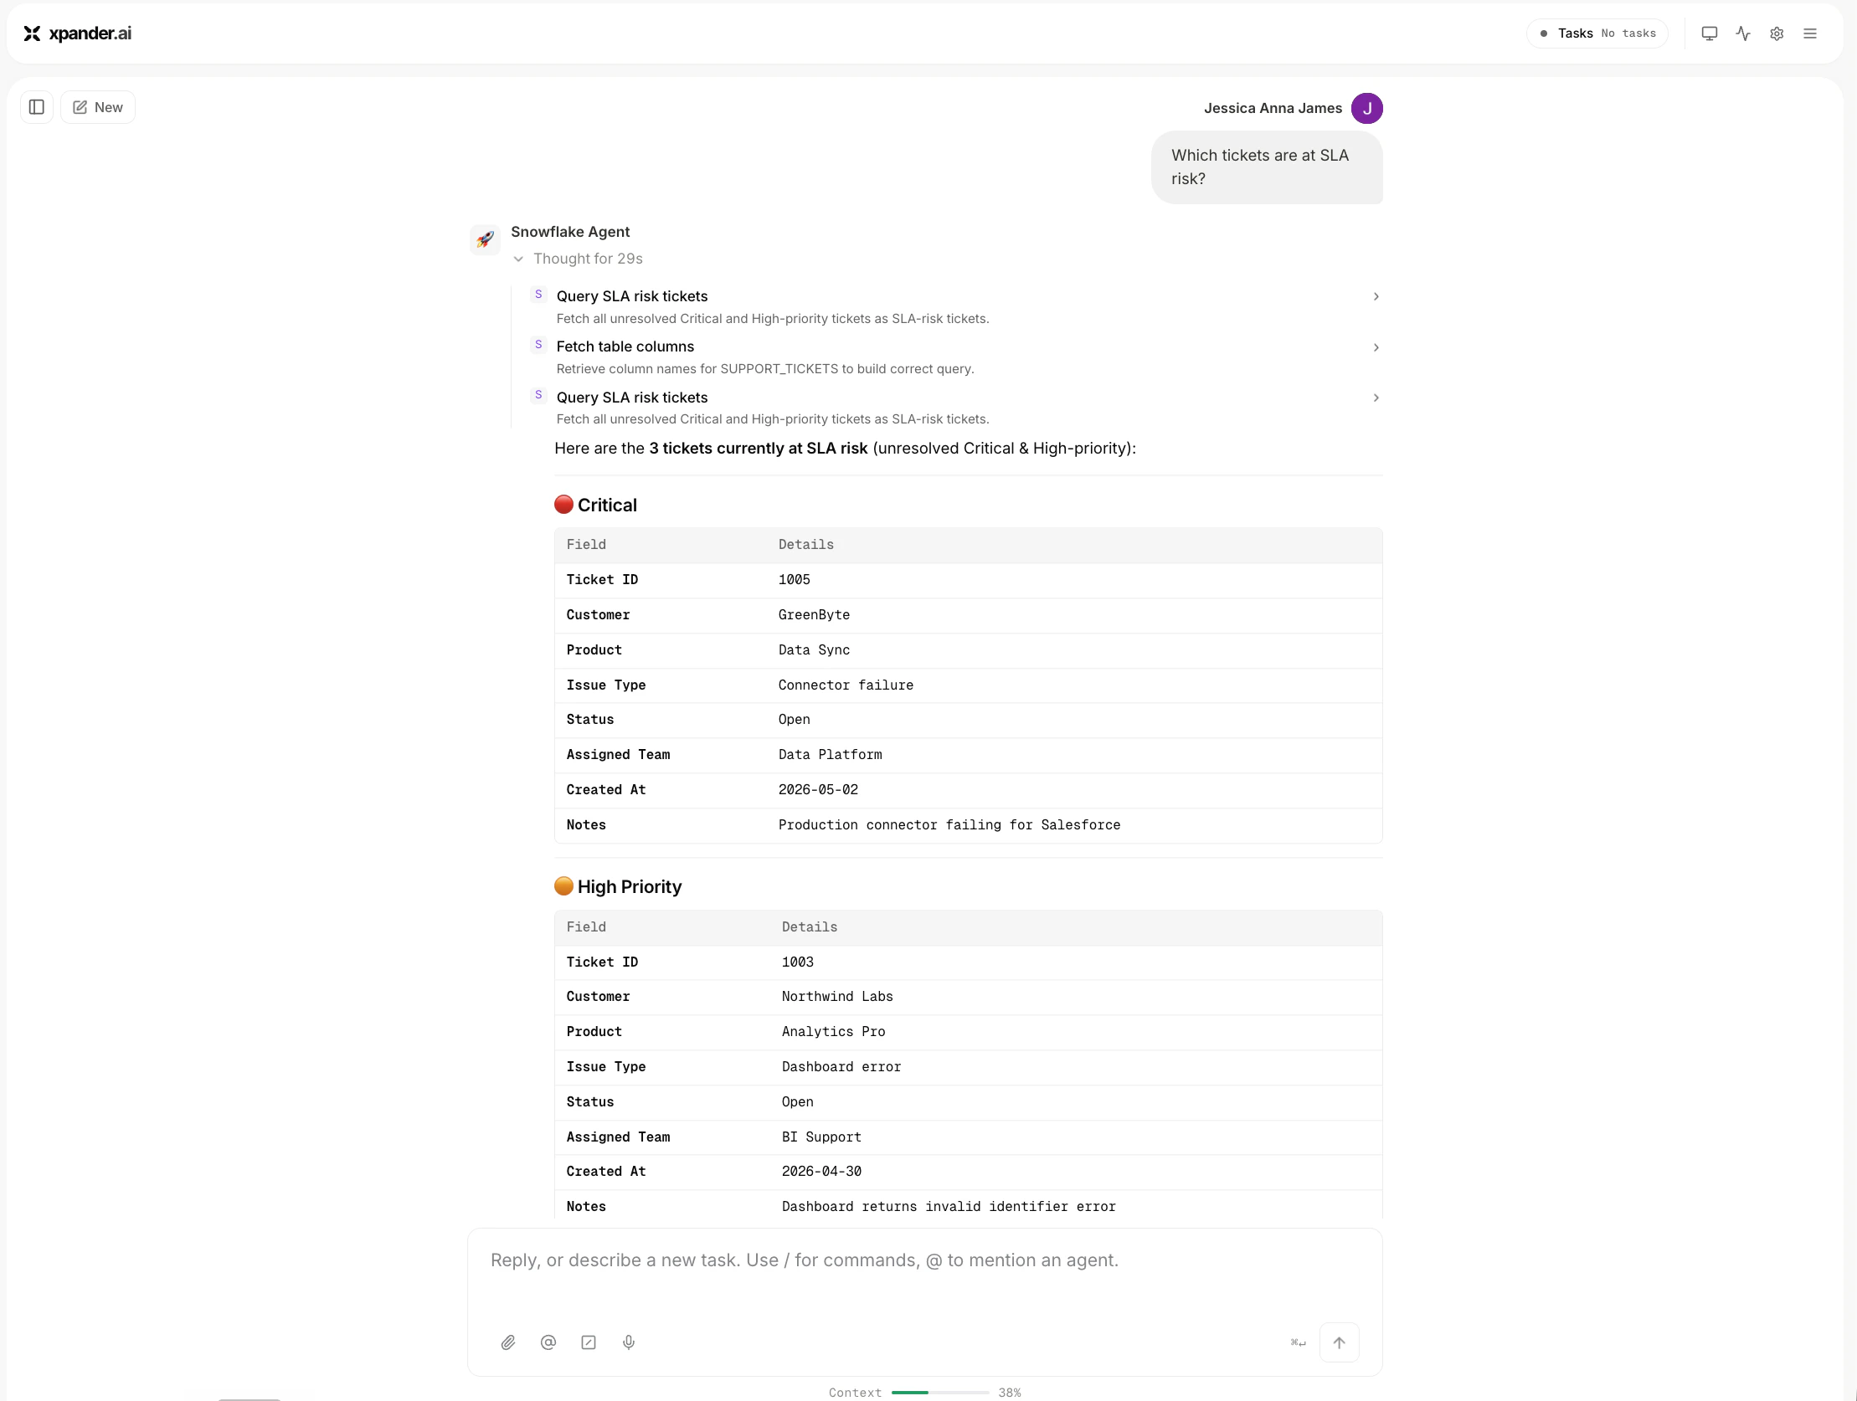Click Jessica's purple J avatar
1857x1401 pixels.
[1366, 108]
